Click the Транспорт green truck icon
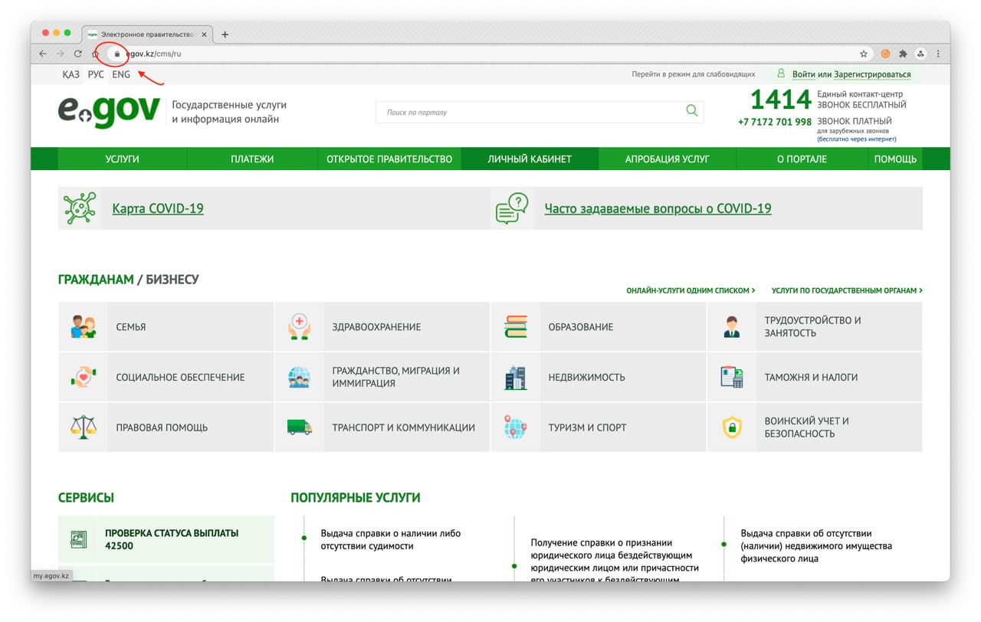This screenshot has height=622, width=981. (299, 427)
